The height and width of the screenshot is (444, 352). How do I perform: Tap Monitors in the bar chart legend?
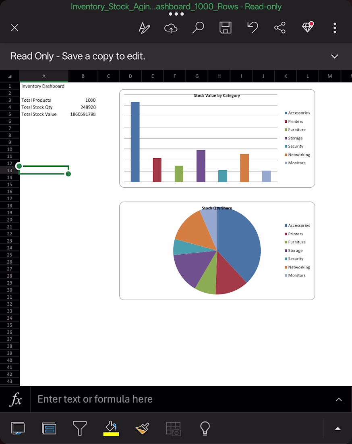295,163
